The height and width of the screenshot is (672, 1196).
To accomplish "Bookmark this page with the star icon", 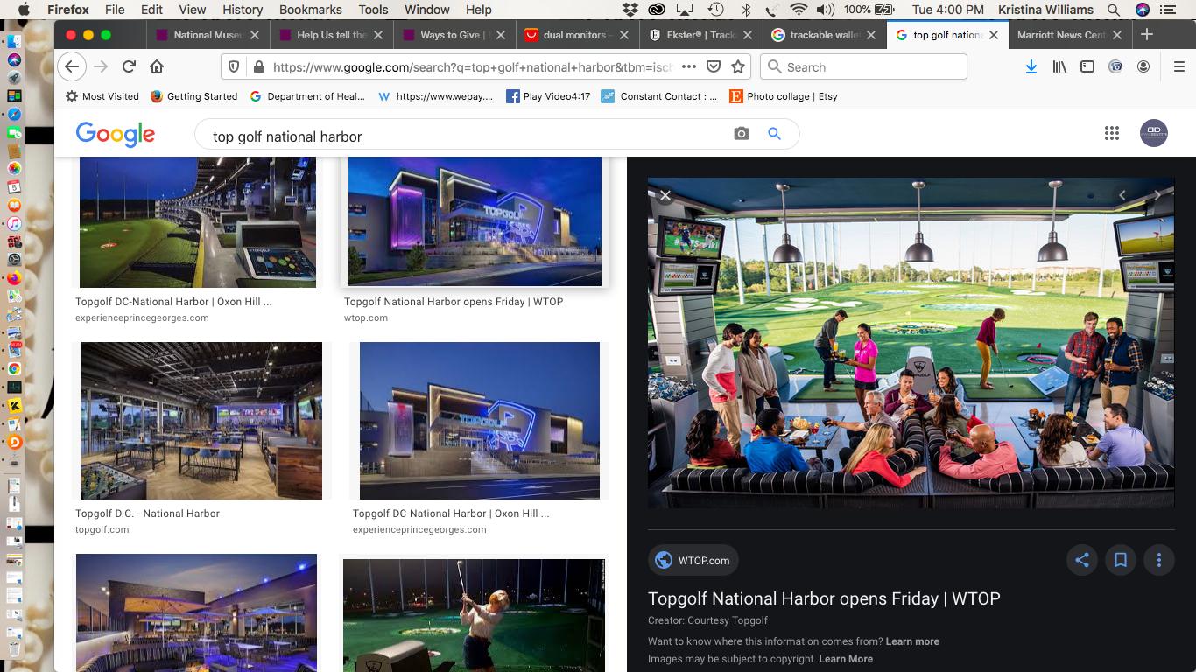I will pos(738,66).
